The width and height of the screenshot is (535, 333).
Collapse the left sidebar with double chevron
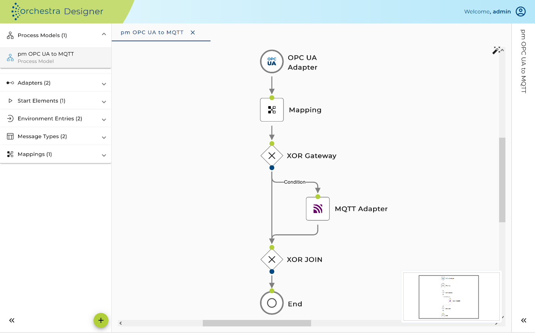point(12,320)
